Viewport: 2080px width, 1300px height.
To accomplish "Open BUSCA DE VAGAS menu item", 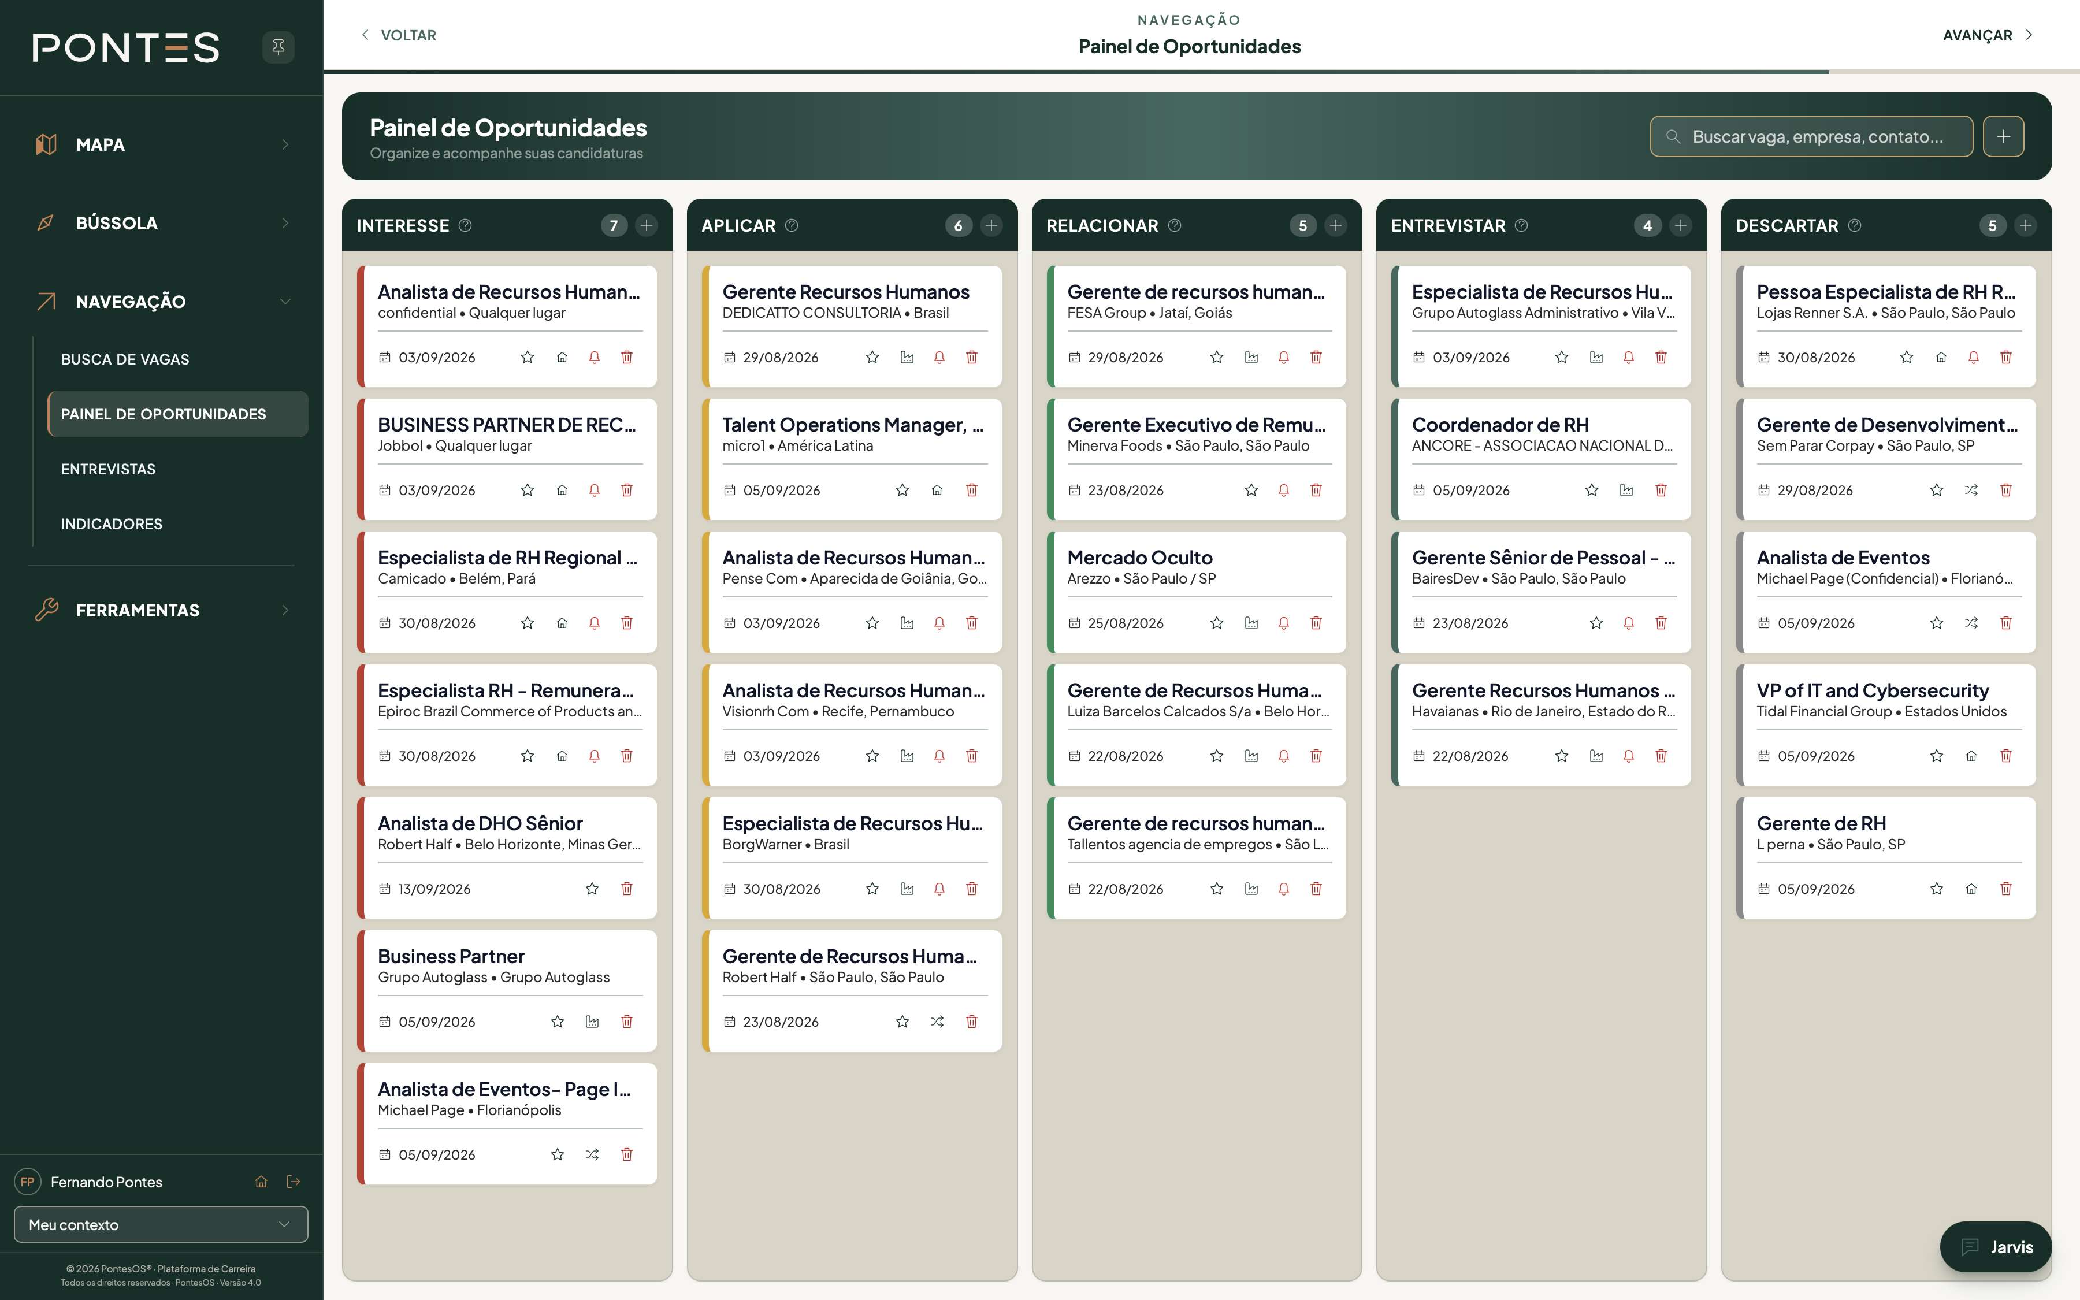I will coord(178,359).
